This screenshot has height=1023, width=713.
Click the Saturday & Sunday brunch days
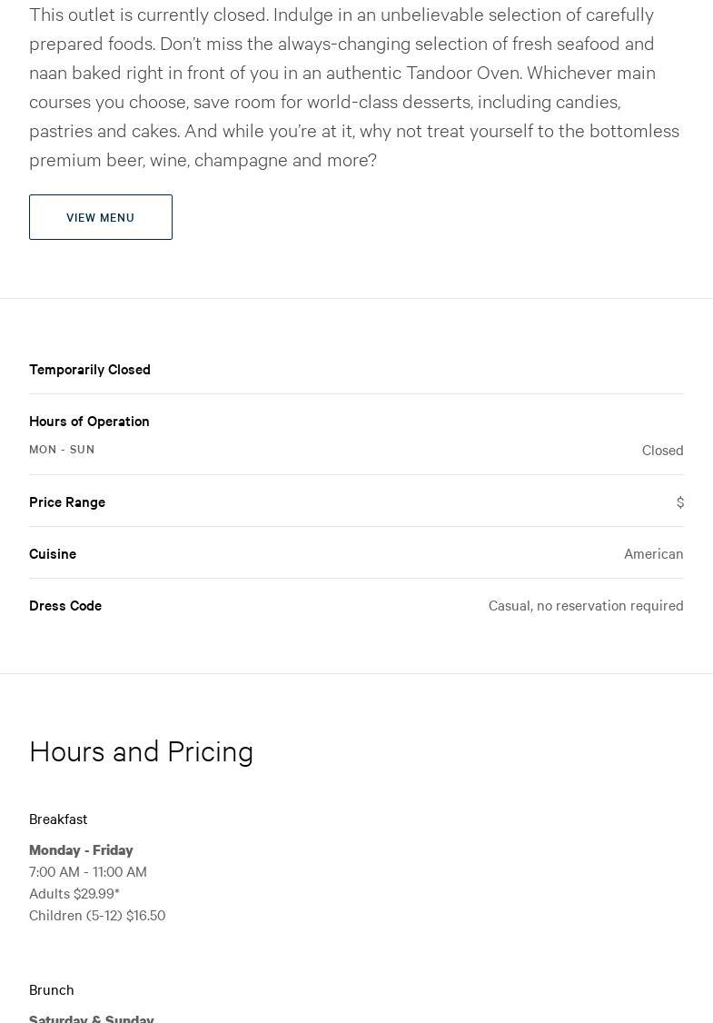pos(92,1018)
